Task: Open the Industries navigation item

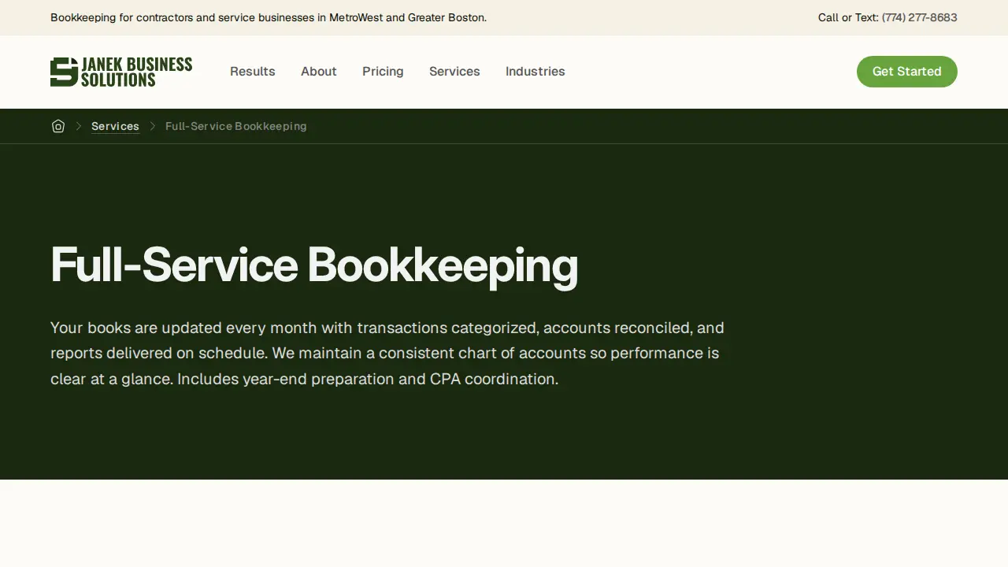Action: (535, 72)
